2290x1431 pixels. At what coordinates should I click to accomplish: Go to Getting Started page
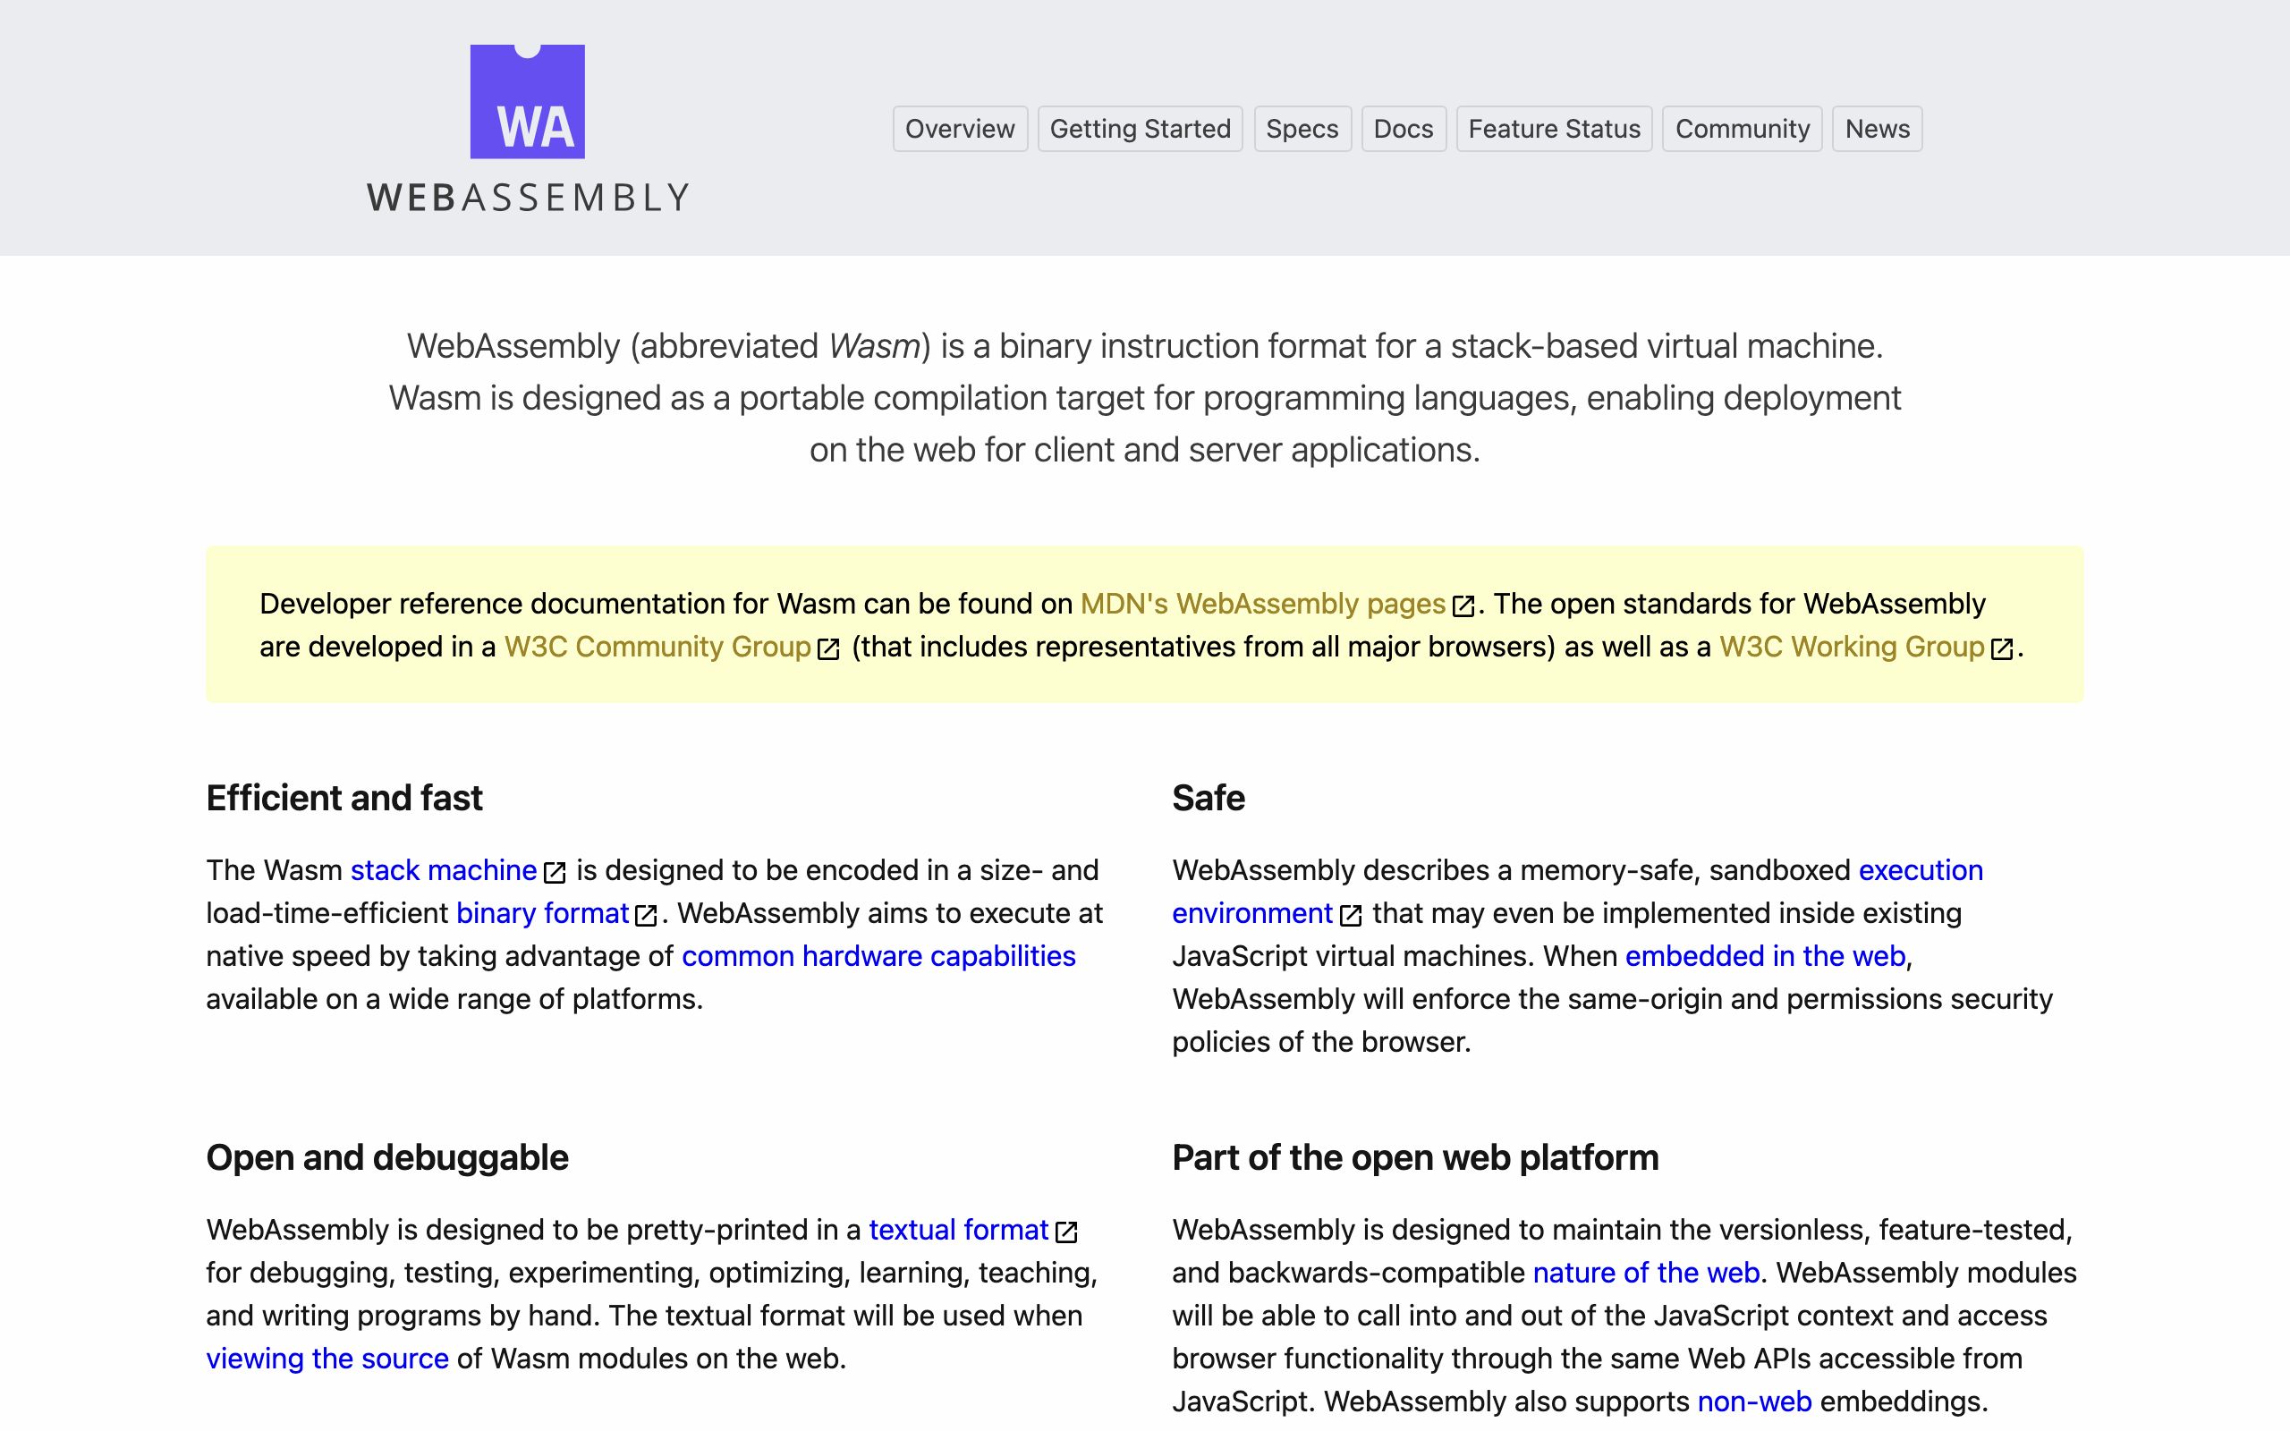1141,129
